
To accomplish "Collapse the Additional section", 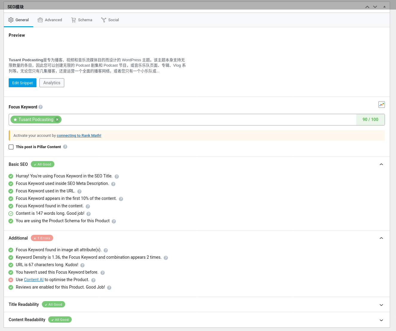I will (x=381, y=238).
